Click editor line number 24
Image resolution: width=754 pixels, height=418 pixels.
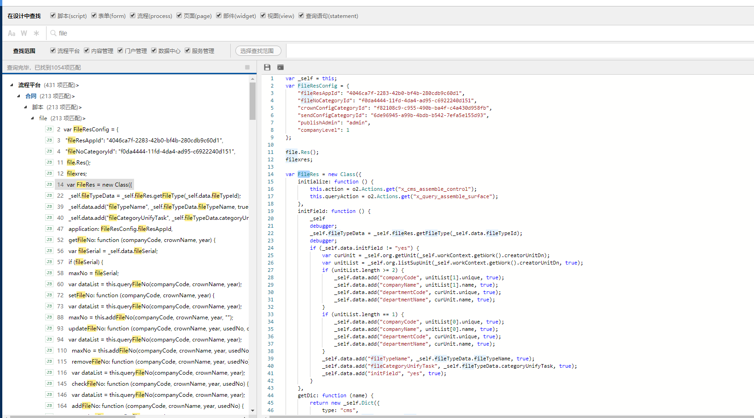[x=270, y=248]
